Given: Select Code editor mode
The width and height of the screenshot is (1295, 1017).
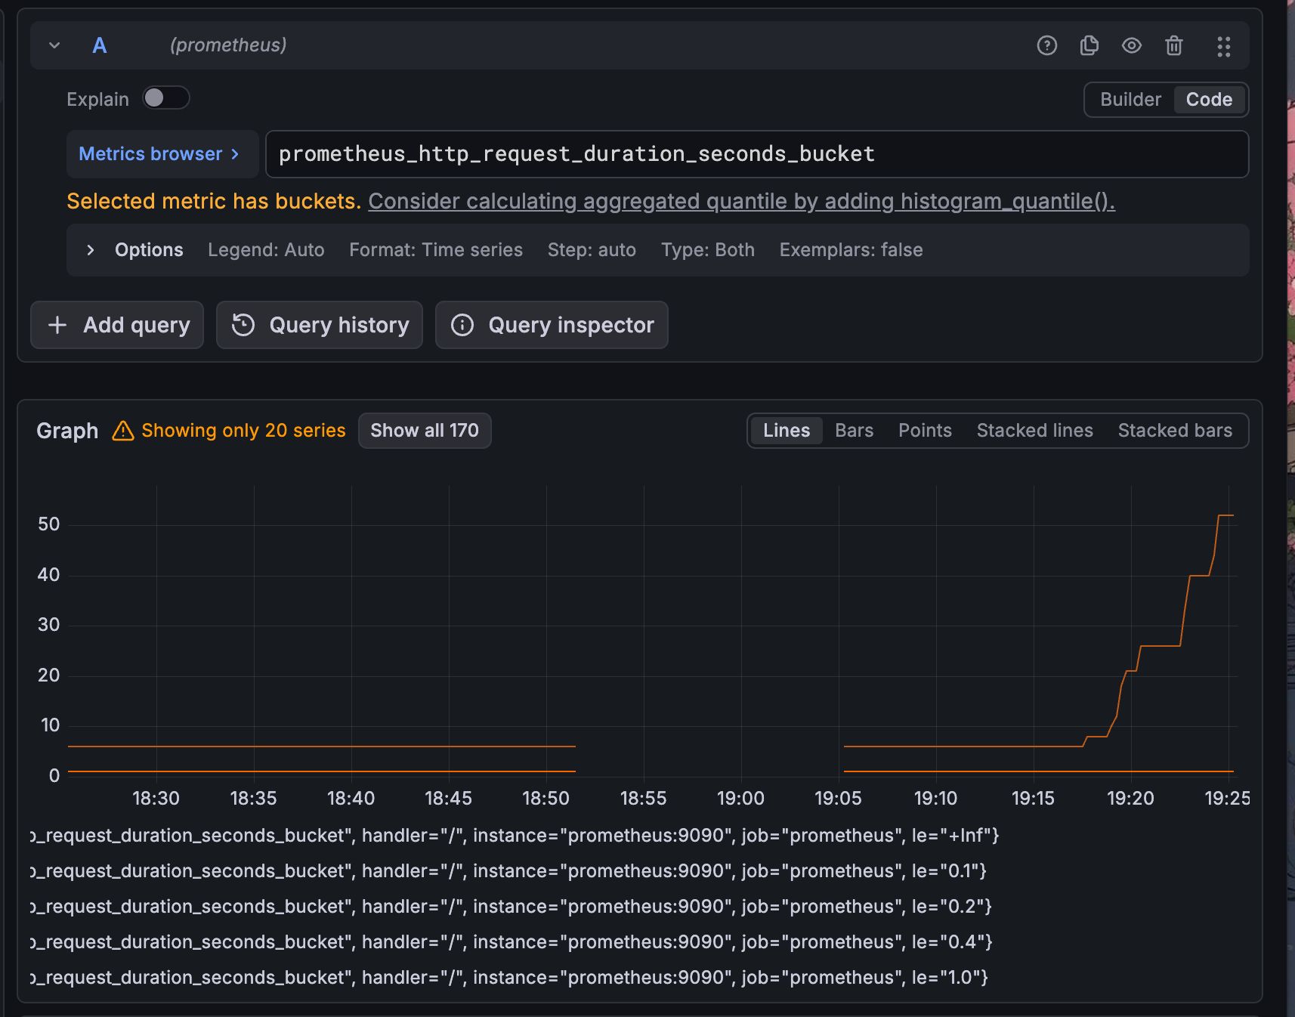Looking at the screenshot, I should (1209, 100).
